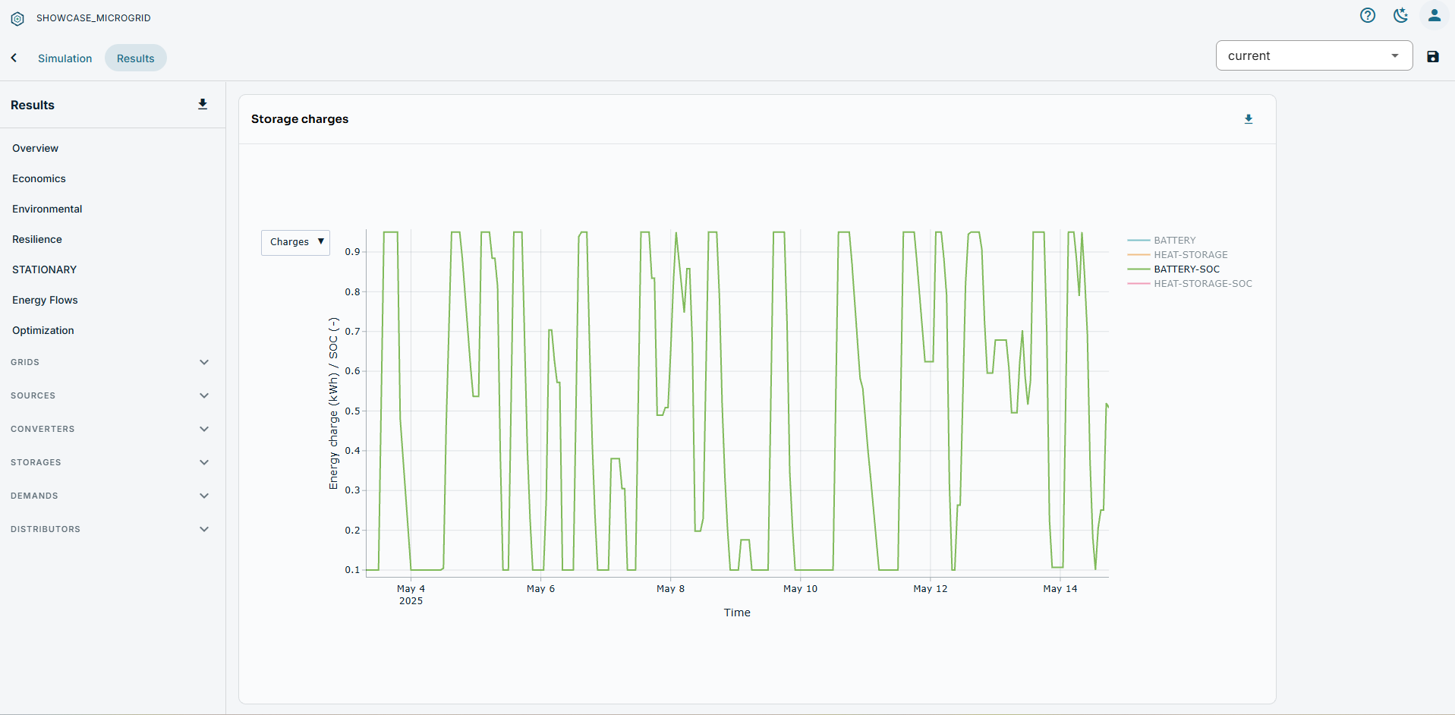Viewport: 1455px width, 715px height.
Task: Open the 'current' scenario dropdown
Action: coord(1314,55)
